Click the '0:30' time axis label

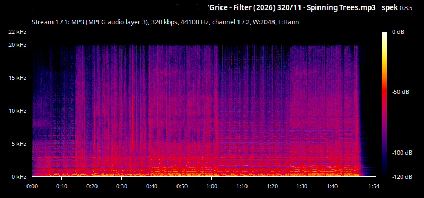pos(122,186)
